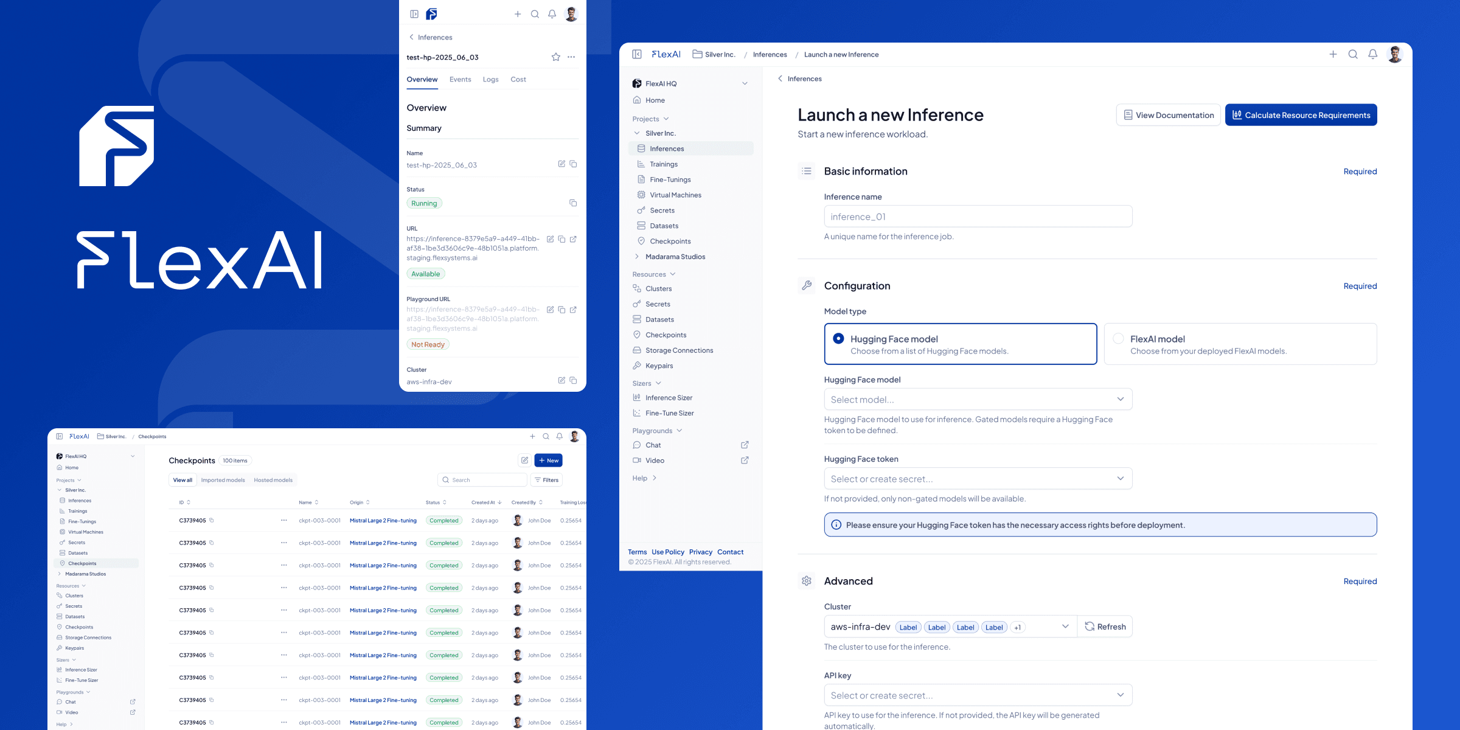Collapse sidebar in Launch Inference window
The width and height of the screenshot is (1460, 730).
[637, 54]
